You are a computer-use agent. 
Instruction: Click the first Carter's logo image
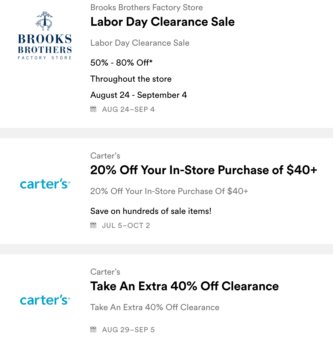[x=45, y=184]
